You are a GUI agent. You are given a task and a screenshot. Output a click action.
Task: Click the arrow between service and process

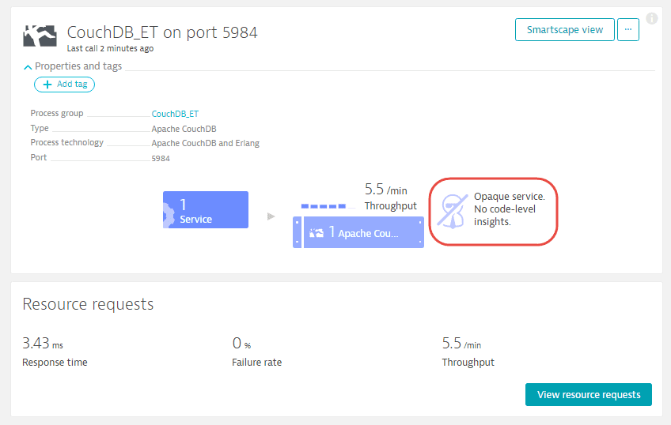coord(271,216)
